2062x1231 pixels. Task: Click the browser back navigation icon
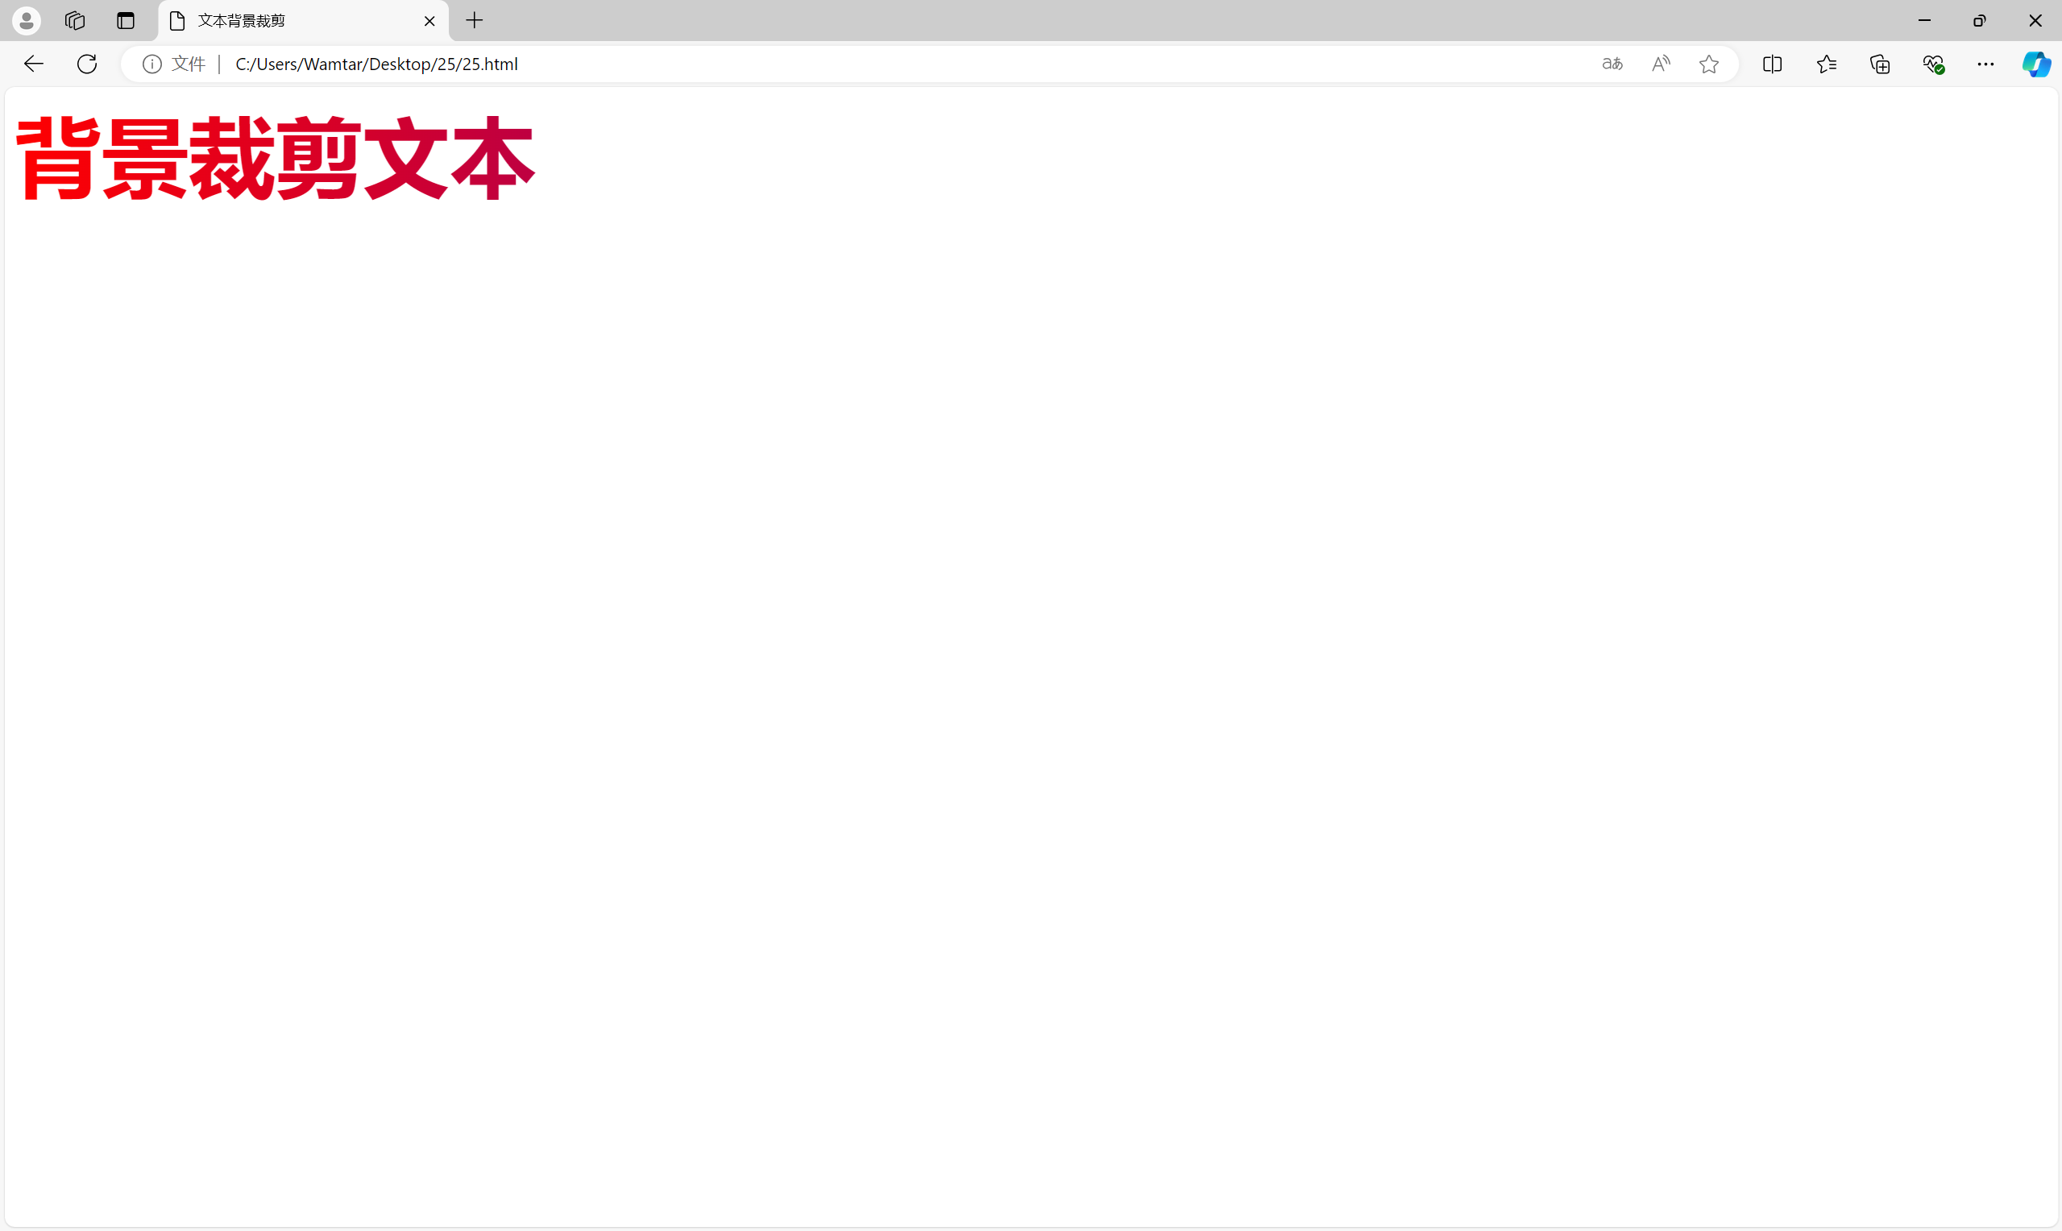click(x=32, y=63)
